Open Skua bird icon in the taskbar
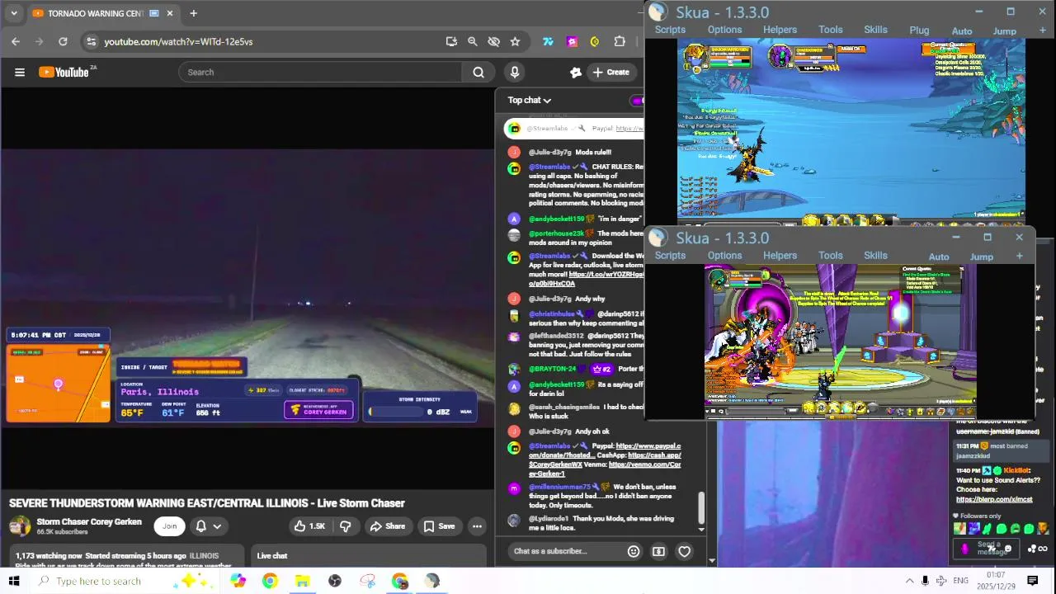 coord(432,581)
